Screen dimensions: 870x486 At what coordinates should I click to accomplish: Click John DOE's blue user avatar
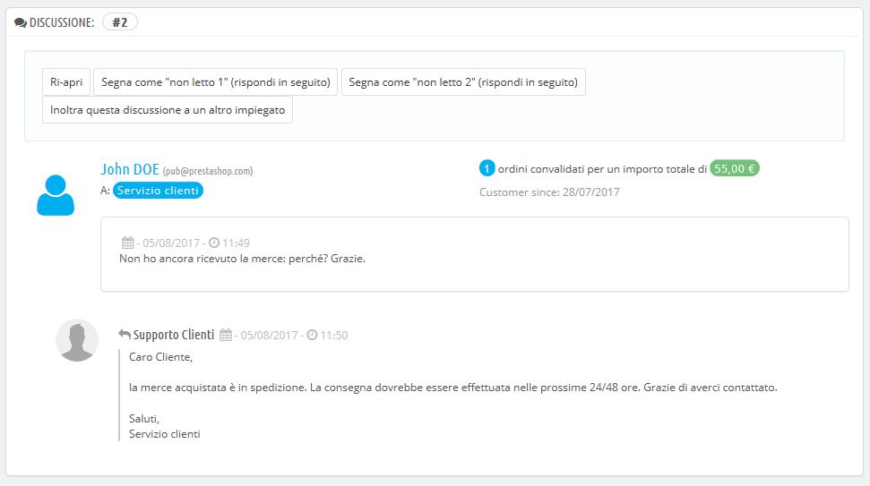pyautogui.click(x=56, y=194)
